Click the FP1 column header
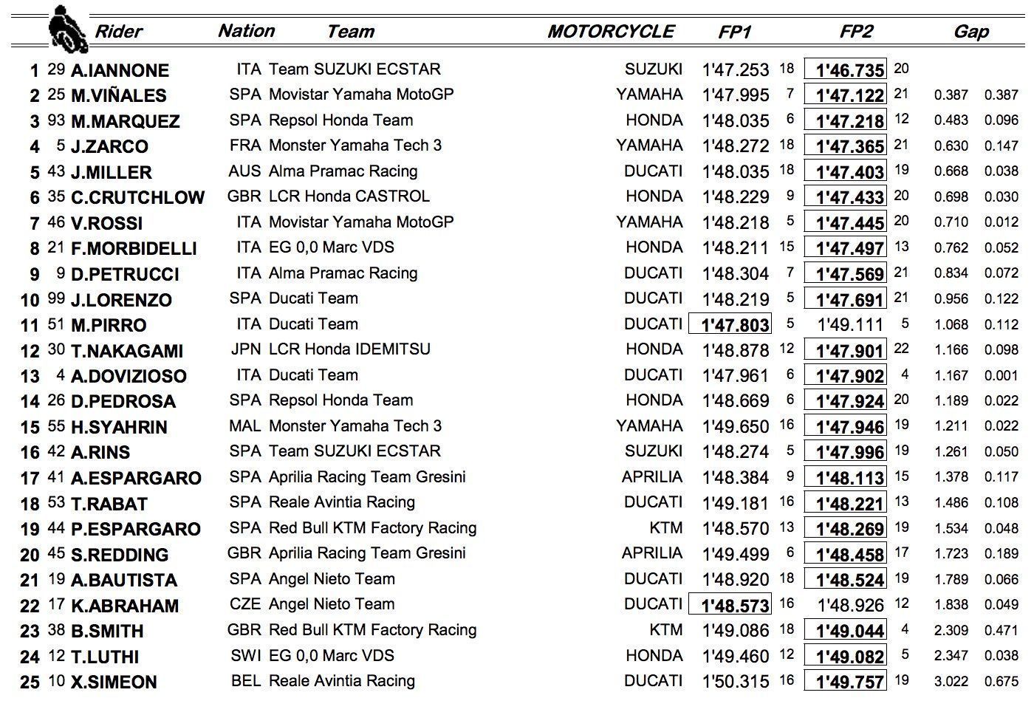 [x=734, y=32]
